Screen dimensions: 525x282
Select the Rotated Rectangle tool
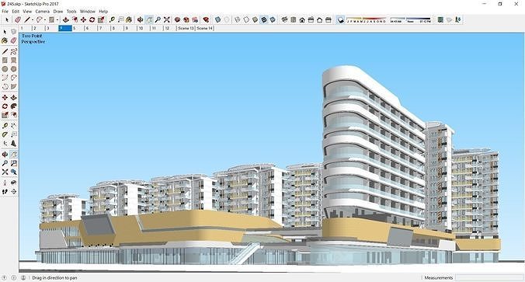point(13,61)
